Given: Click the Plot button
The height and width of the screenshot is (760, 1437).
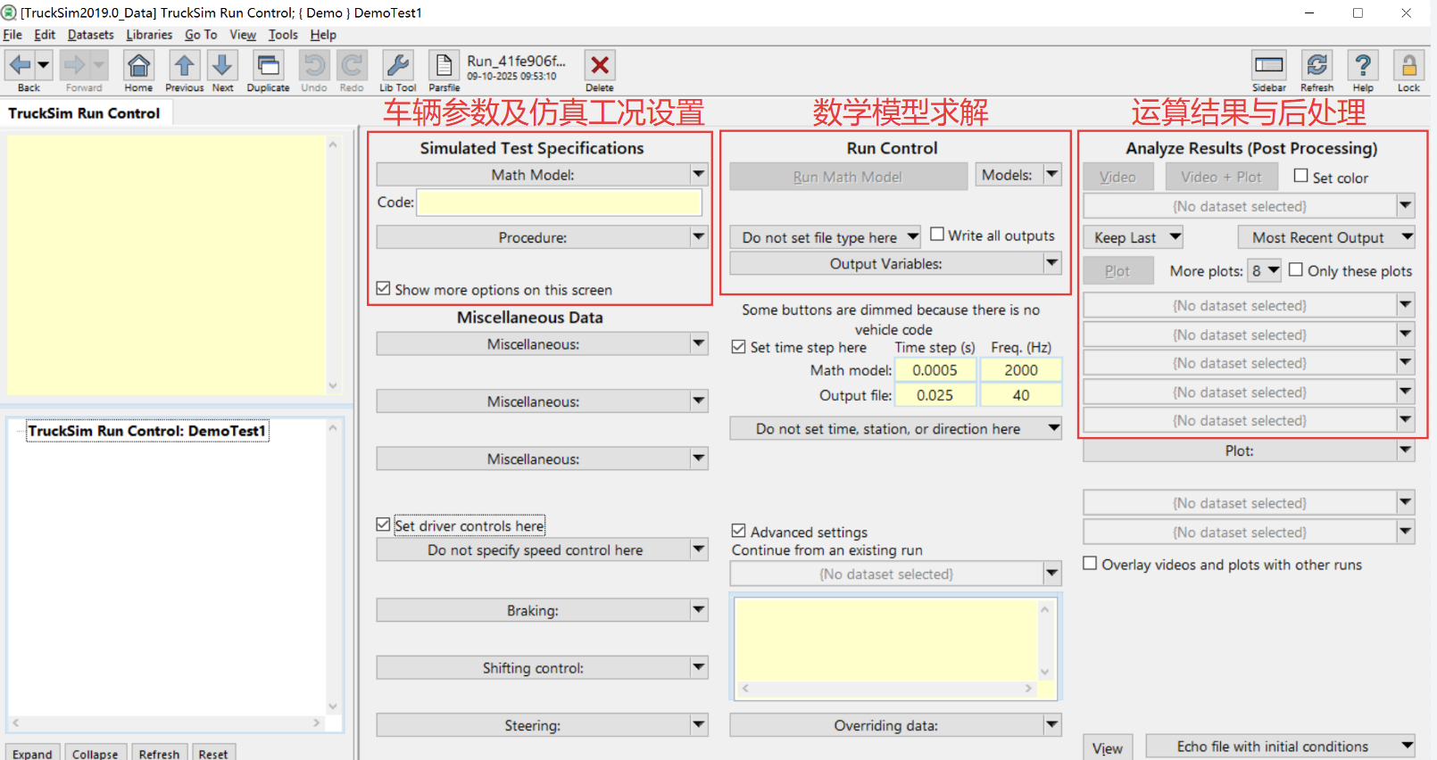Looking at the screenshot, I should pyautogui.click(x=1117, y=271).
